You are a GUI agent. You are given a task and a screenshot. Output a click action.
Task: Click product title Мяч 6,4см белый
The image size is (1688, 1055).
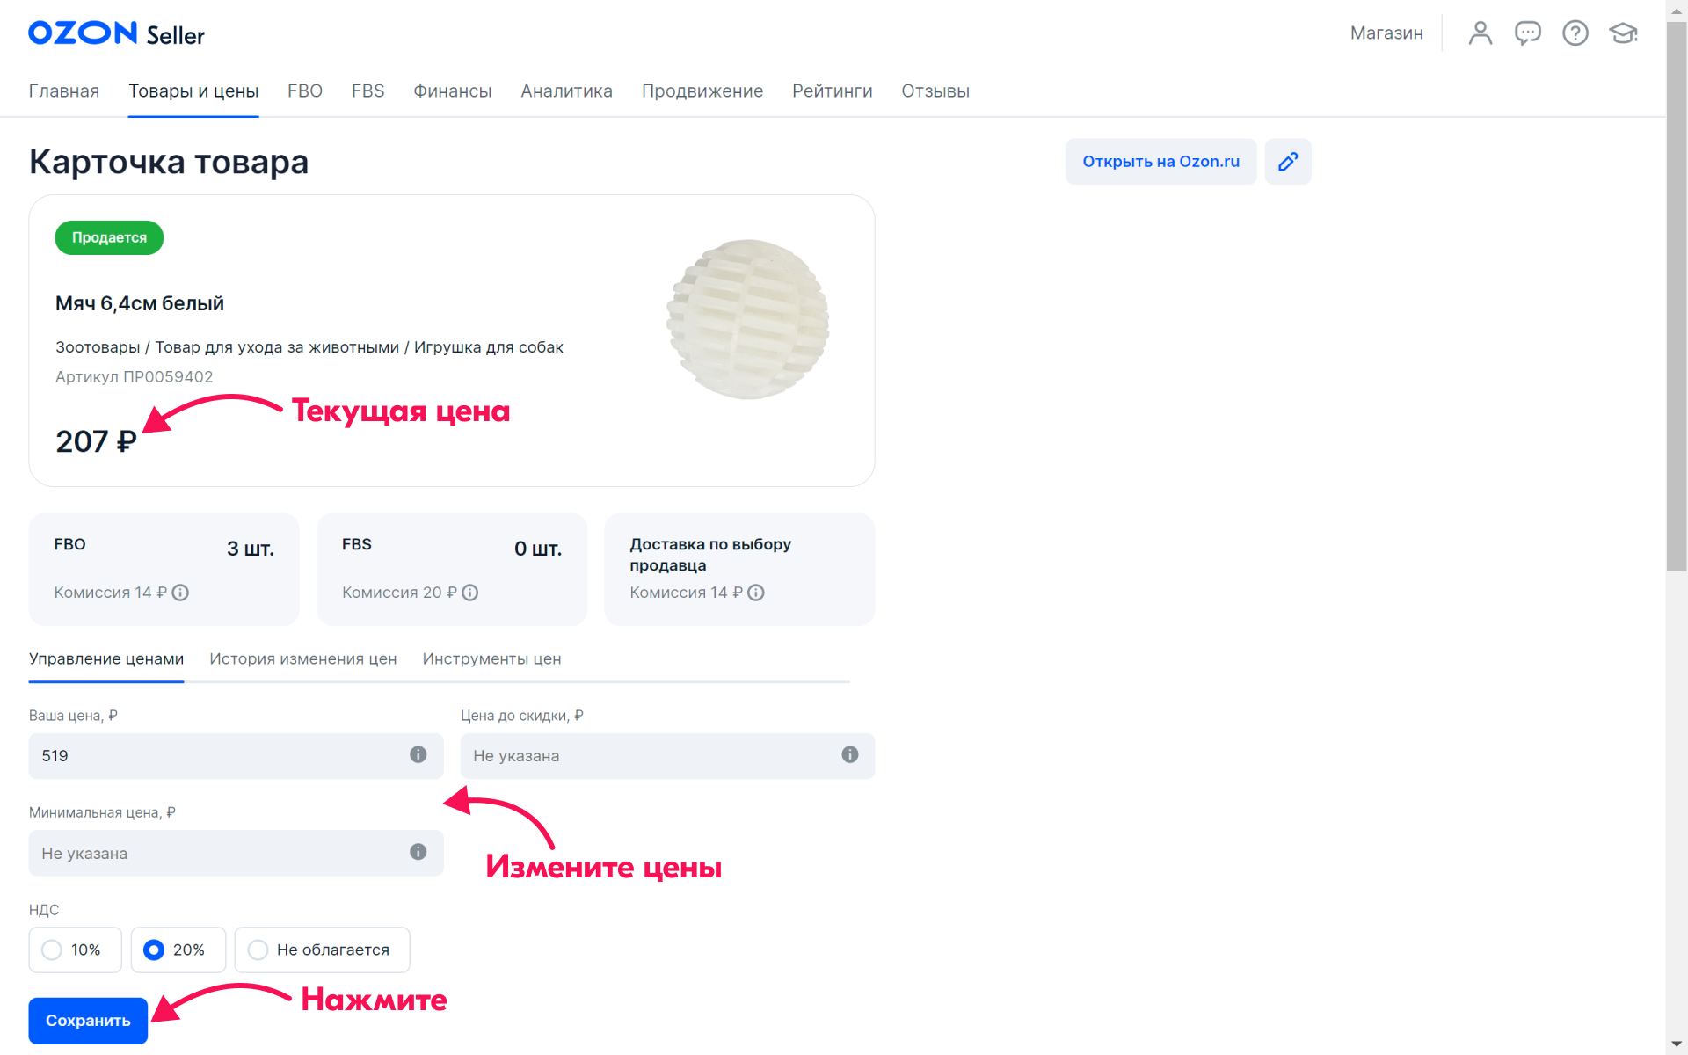(140, 303)
